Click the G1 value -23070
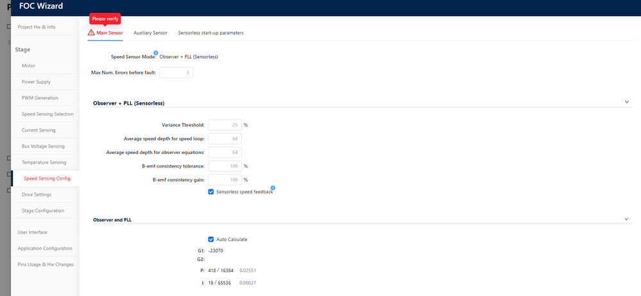641x296 pixels. pyautogui.click(x=216, y=250)
